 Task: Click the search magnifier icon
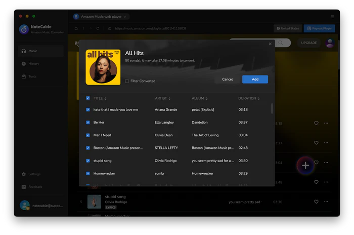[281, 43]
